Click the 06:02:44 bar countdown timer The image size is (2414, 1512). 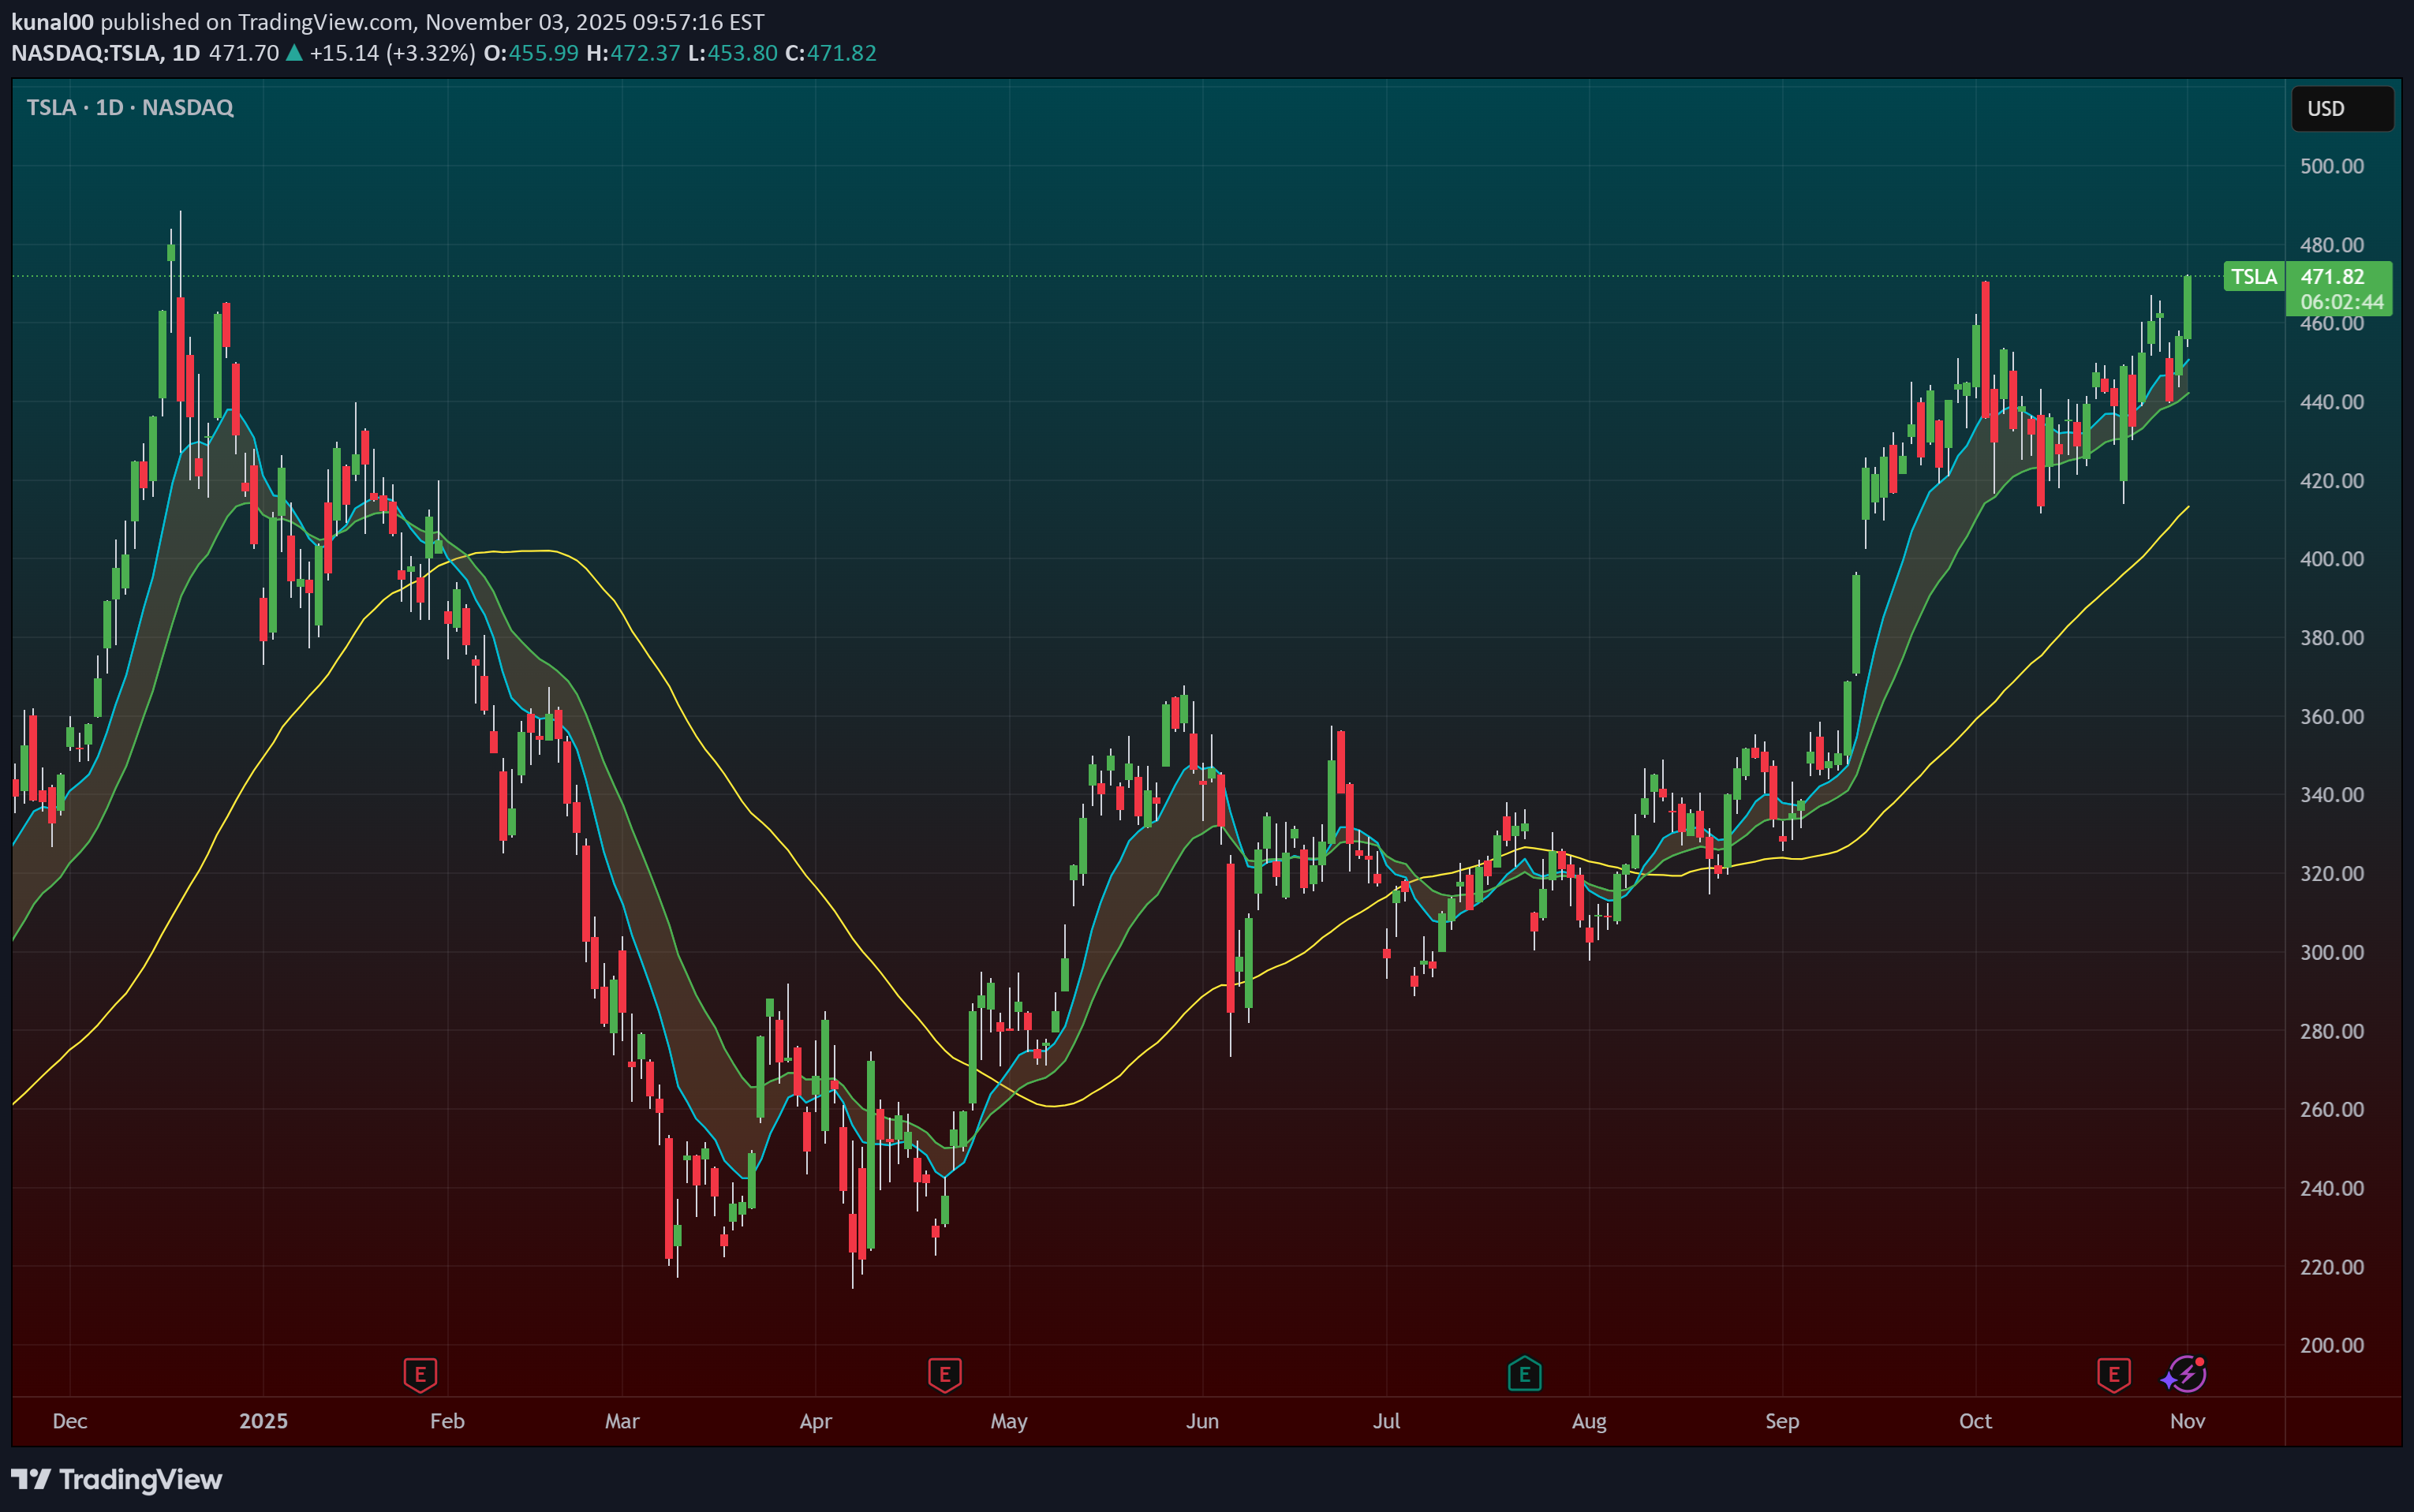(2341, 302)
